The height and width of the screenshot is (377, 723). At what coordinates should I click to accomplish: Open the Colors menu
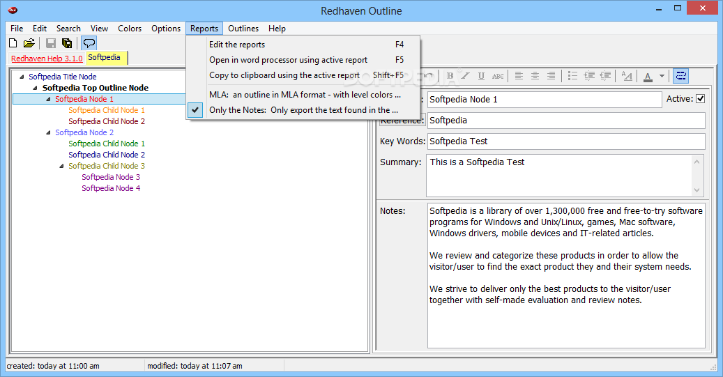pyautogui.click(x=130, y=29)
